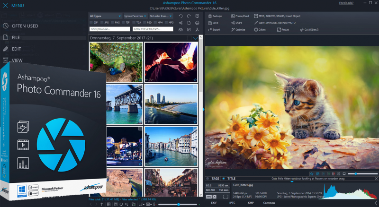Toggle the PNG file type checkbox
Screen dimensions: 379x207
[x=113, y=22]
